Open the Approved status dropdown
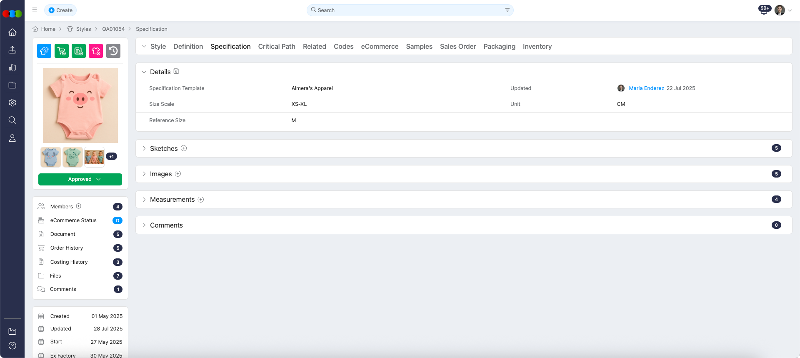800x358 pixels. [x=80, y=179]
